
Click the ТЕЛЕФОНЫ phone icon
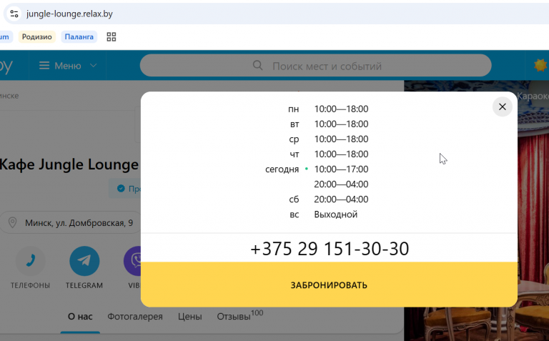point(31,261)
